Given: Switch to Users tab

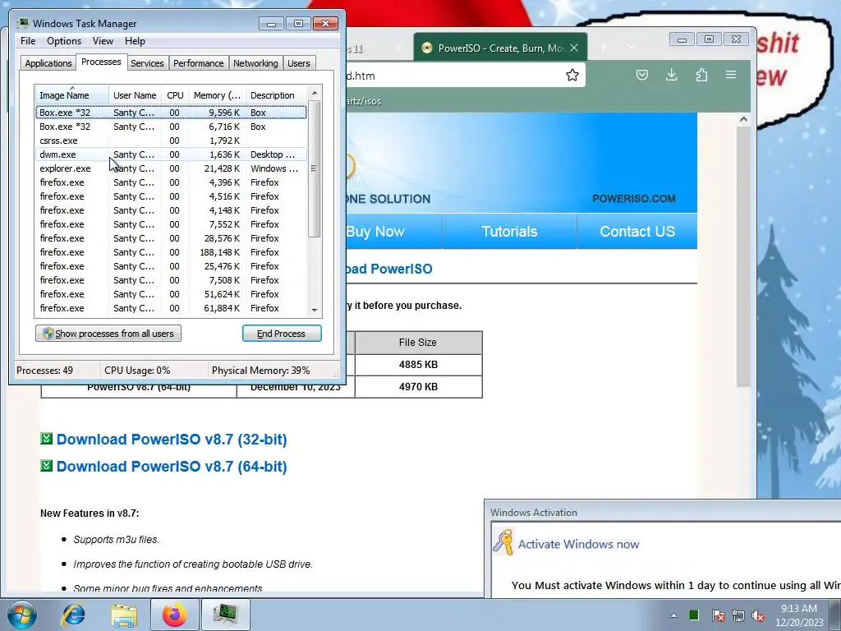Looking at the screenshot, I should pyautogui.click(x=299, y=63).
